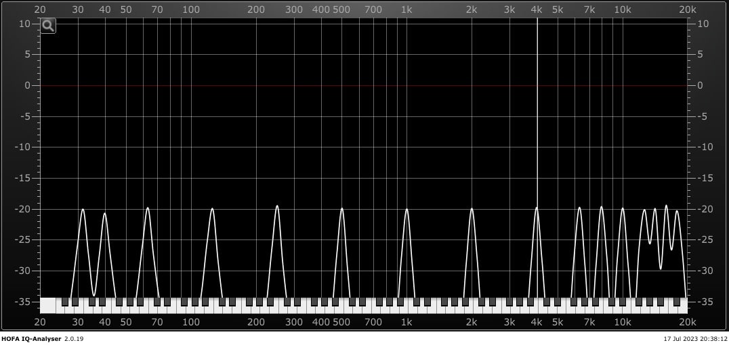729x345 pixels.
Task: Click the '4k' label on the top frequency scale
Action: pyautogui.click(x=537, y=9)
